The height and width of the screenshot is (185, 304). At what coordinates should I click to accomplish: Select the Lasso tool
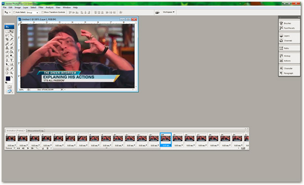click(7, 35)
